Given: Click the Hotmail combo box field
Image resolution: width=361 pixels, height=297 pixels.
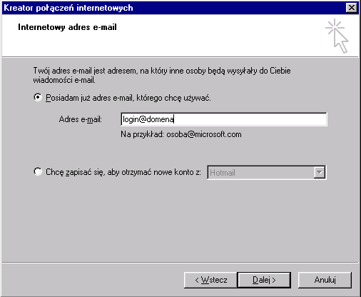Looking at the screenshot, I should pyautogui.click(x=267, y=172).
